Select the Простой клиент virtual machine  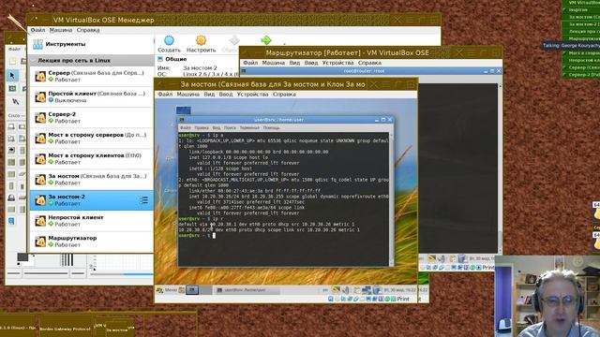tap(92, 96)
